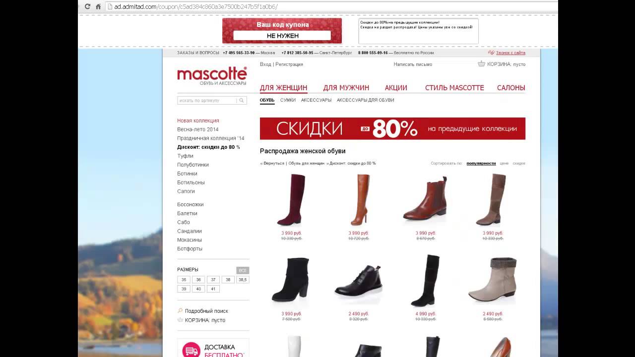Click the browser reload icon
This screenshot has width=635, height=357.
[x=88, y=6]
